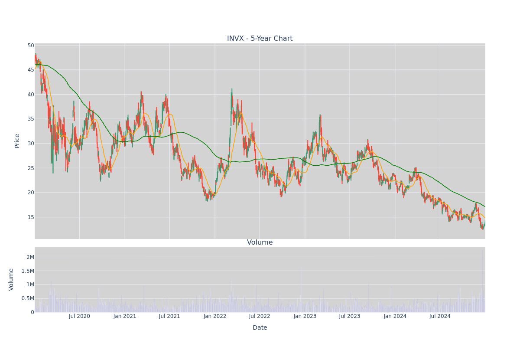Click the volume tick label "0"
This screenshot has width=520, height=347.
pyautogui.click(x=32, y=312)
